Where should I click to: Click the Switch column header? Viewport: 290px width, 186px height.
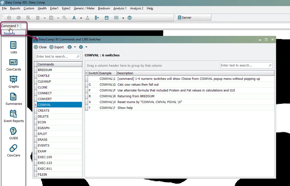(x=93, y=73)
